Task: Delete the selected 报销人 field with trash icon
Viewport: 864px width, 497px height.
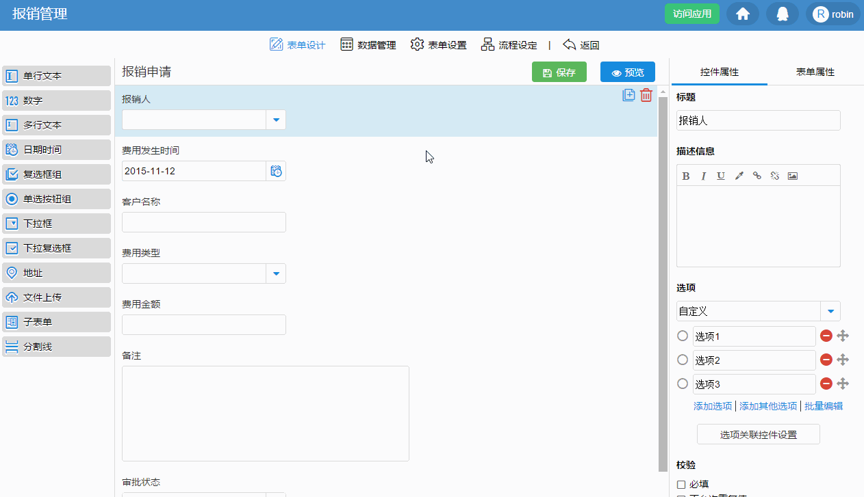Action: [646, 95]
